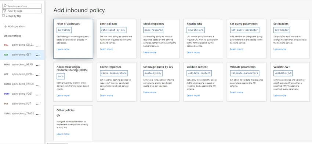Choose the Limit call rate policy title
Image resolution: width=312 pixels, height=144 pixels.
pyautogui.click(x=109, y=24)
